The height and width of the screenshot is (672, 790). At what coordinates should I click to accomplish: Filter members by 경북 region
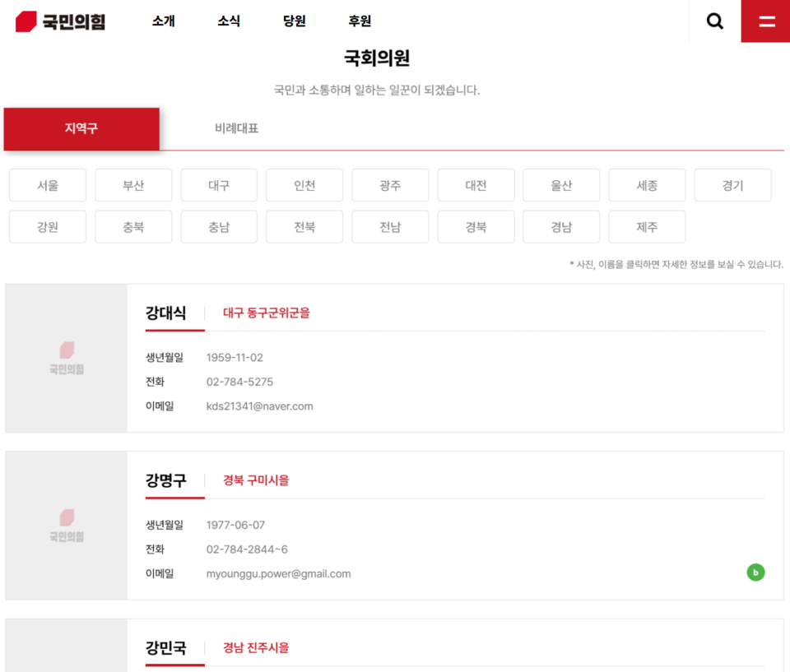[x=476, y=226]
